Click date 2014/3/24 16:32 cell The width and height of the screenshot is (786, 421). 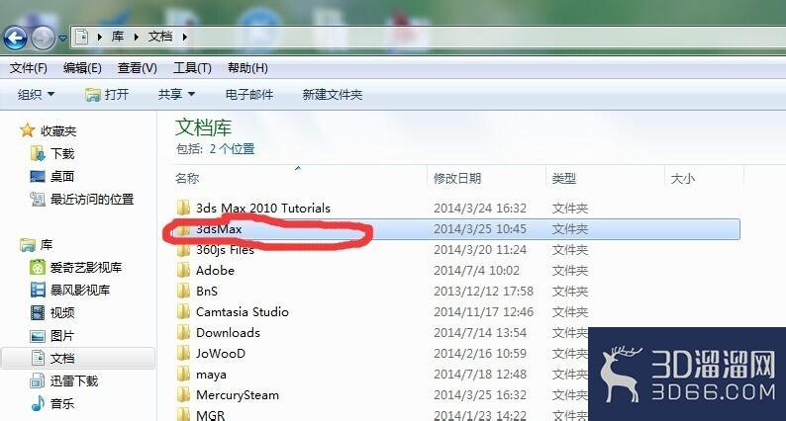(480, 208)
